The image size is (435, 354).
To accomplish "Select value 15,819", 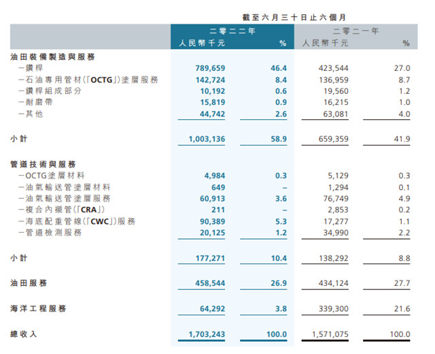I will click(213, 102).
